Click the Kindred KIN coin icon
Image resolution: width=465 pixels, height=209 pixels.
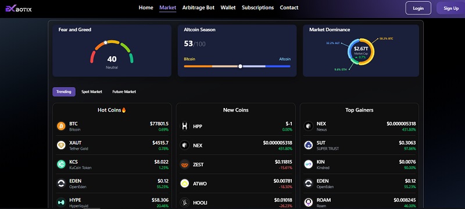(x=309, y=164)
